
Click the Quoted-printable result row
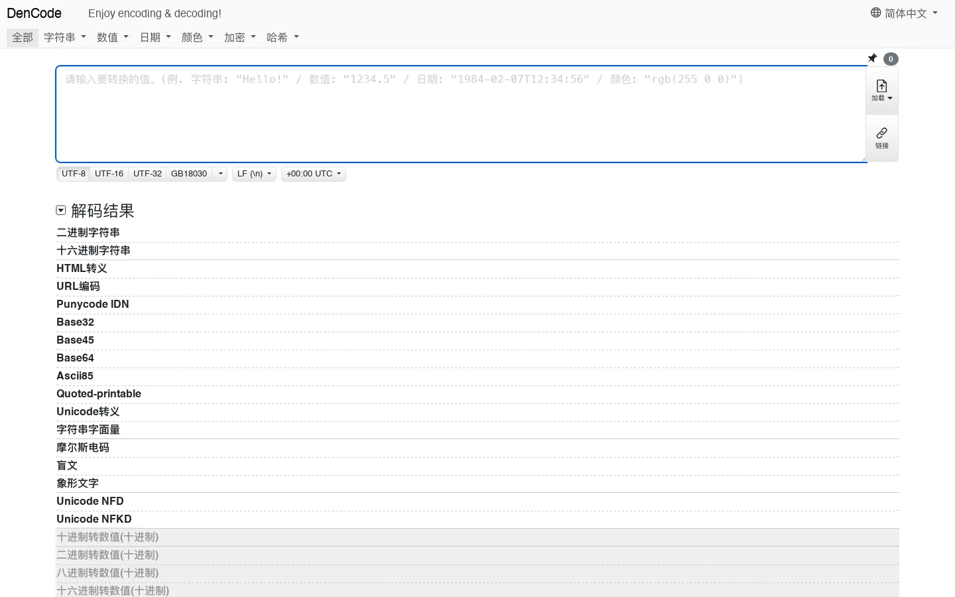coord(477,394)
